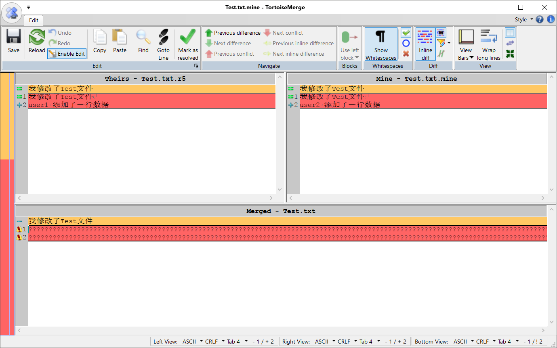The width and height of the screenshot is (557, 348).
Task: Open the quick access toolbar customize arrow
Action: click(x=28, y=7)
